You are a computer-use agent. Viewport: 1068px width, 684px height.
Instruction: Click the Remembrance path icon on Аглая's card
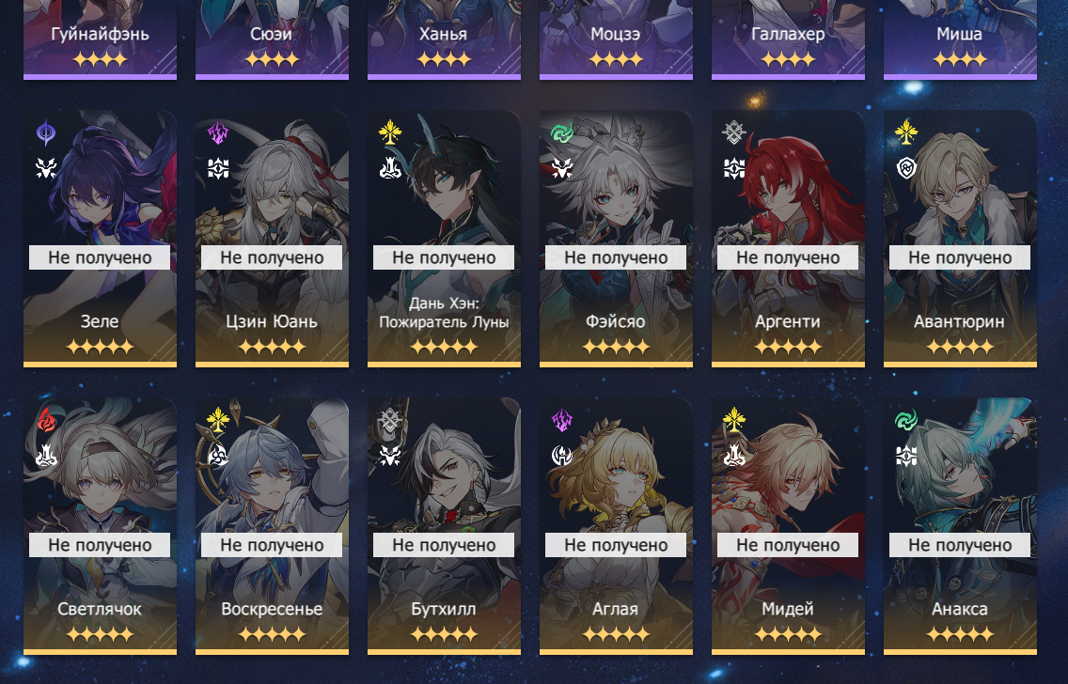[562, 456]
